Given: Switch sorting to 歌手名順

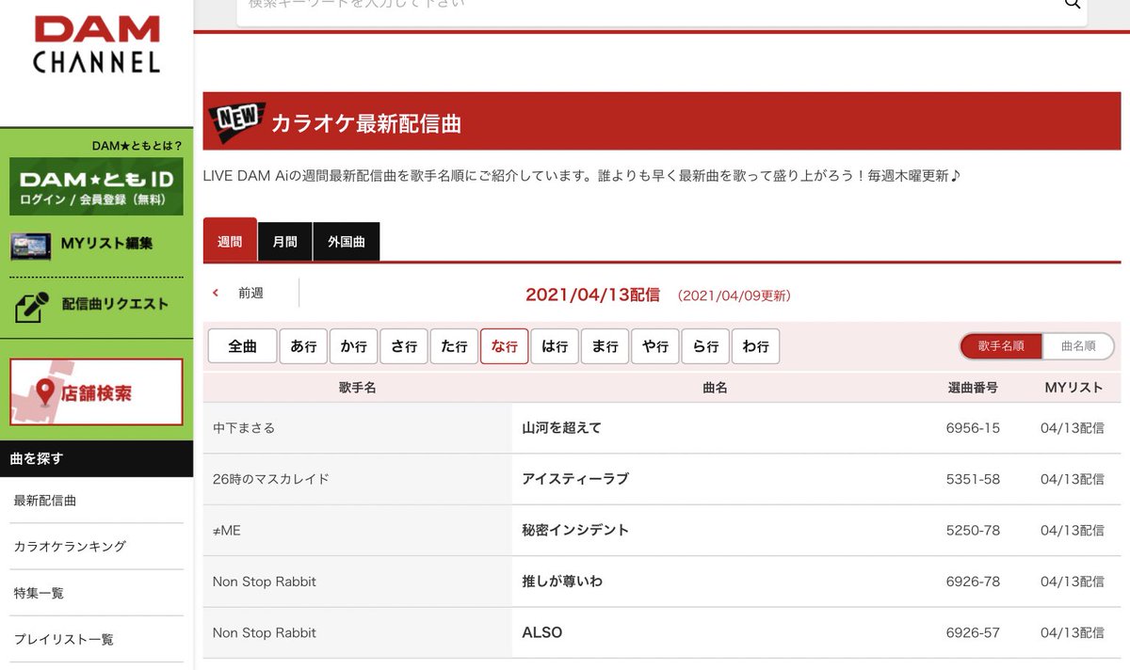Looking at the screenshot, I should coord(1004,346).
